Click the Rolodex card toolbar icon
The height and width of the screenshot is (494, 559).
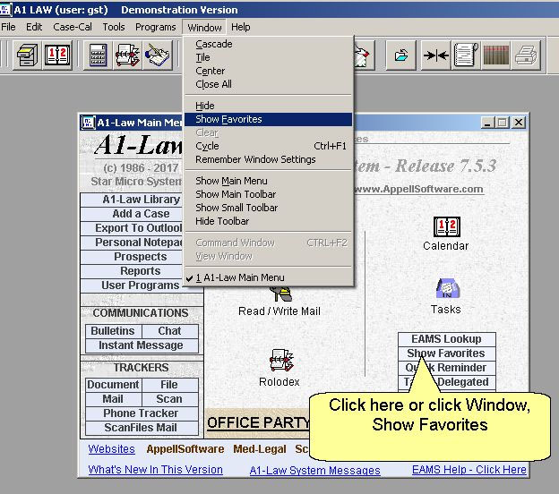point(128,55)
